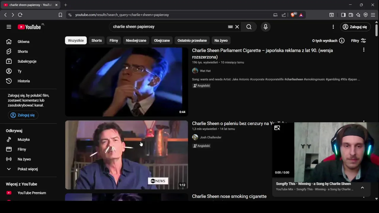Start voice search with microphone icon
Image resolution: width=379 pixels, height=213 pixels.
coord(266,27)
